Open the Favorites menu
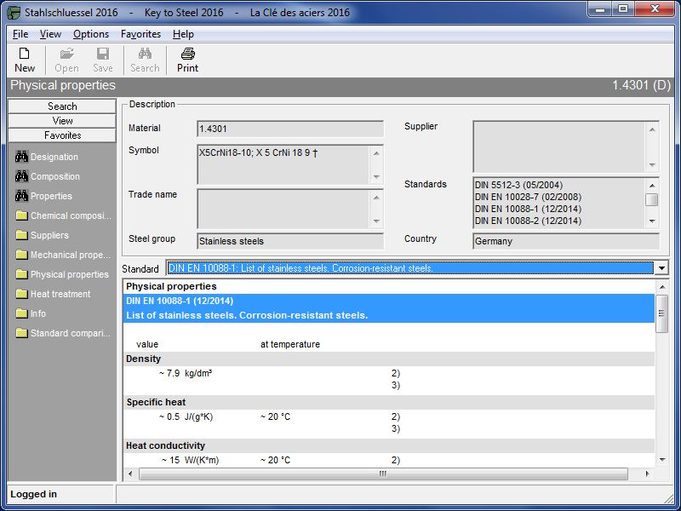681x511 pixels. point(140,34)
